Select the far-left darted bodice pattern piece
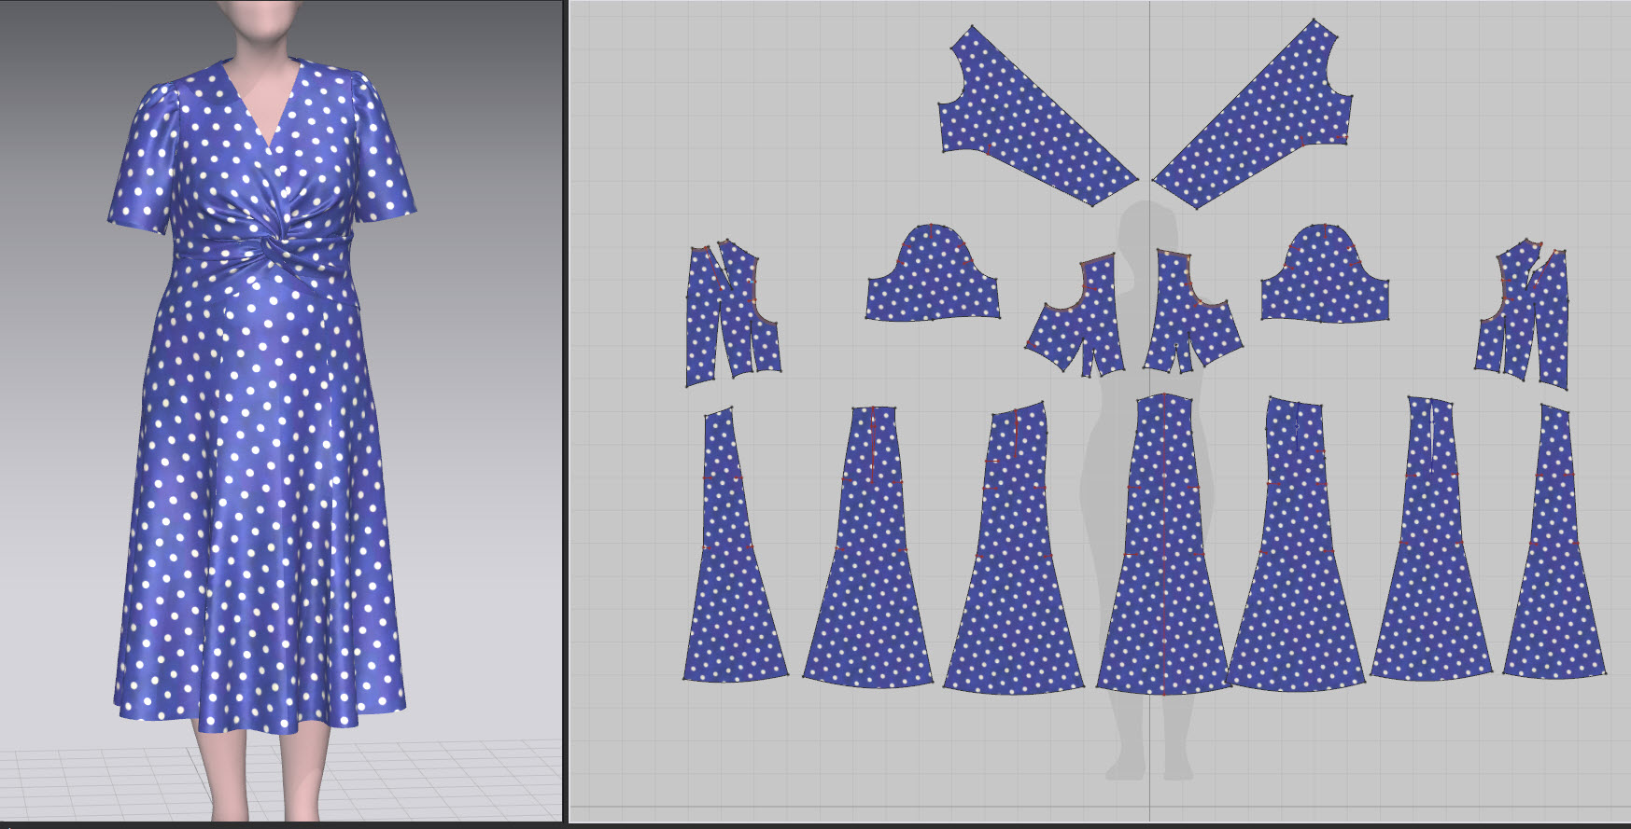 pyautogui.click(x=732, y=314)
